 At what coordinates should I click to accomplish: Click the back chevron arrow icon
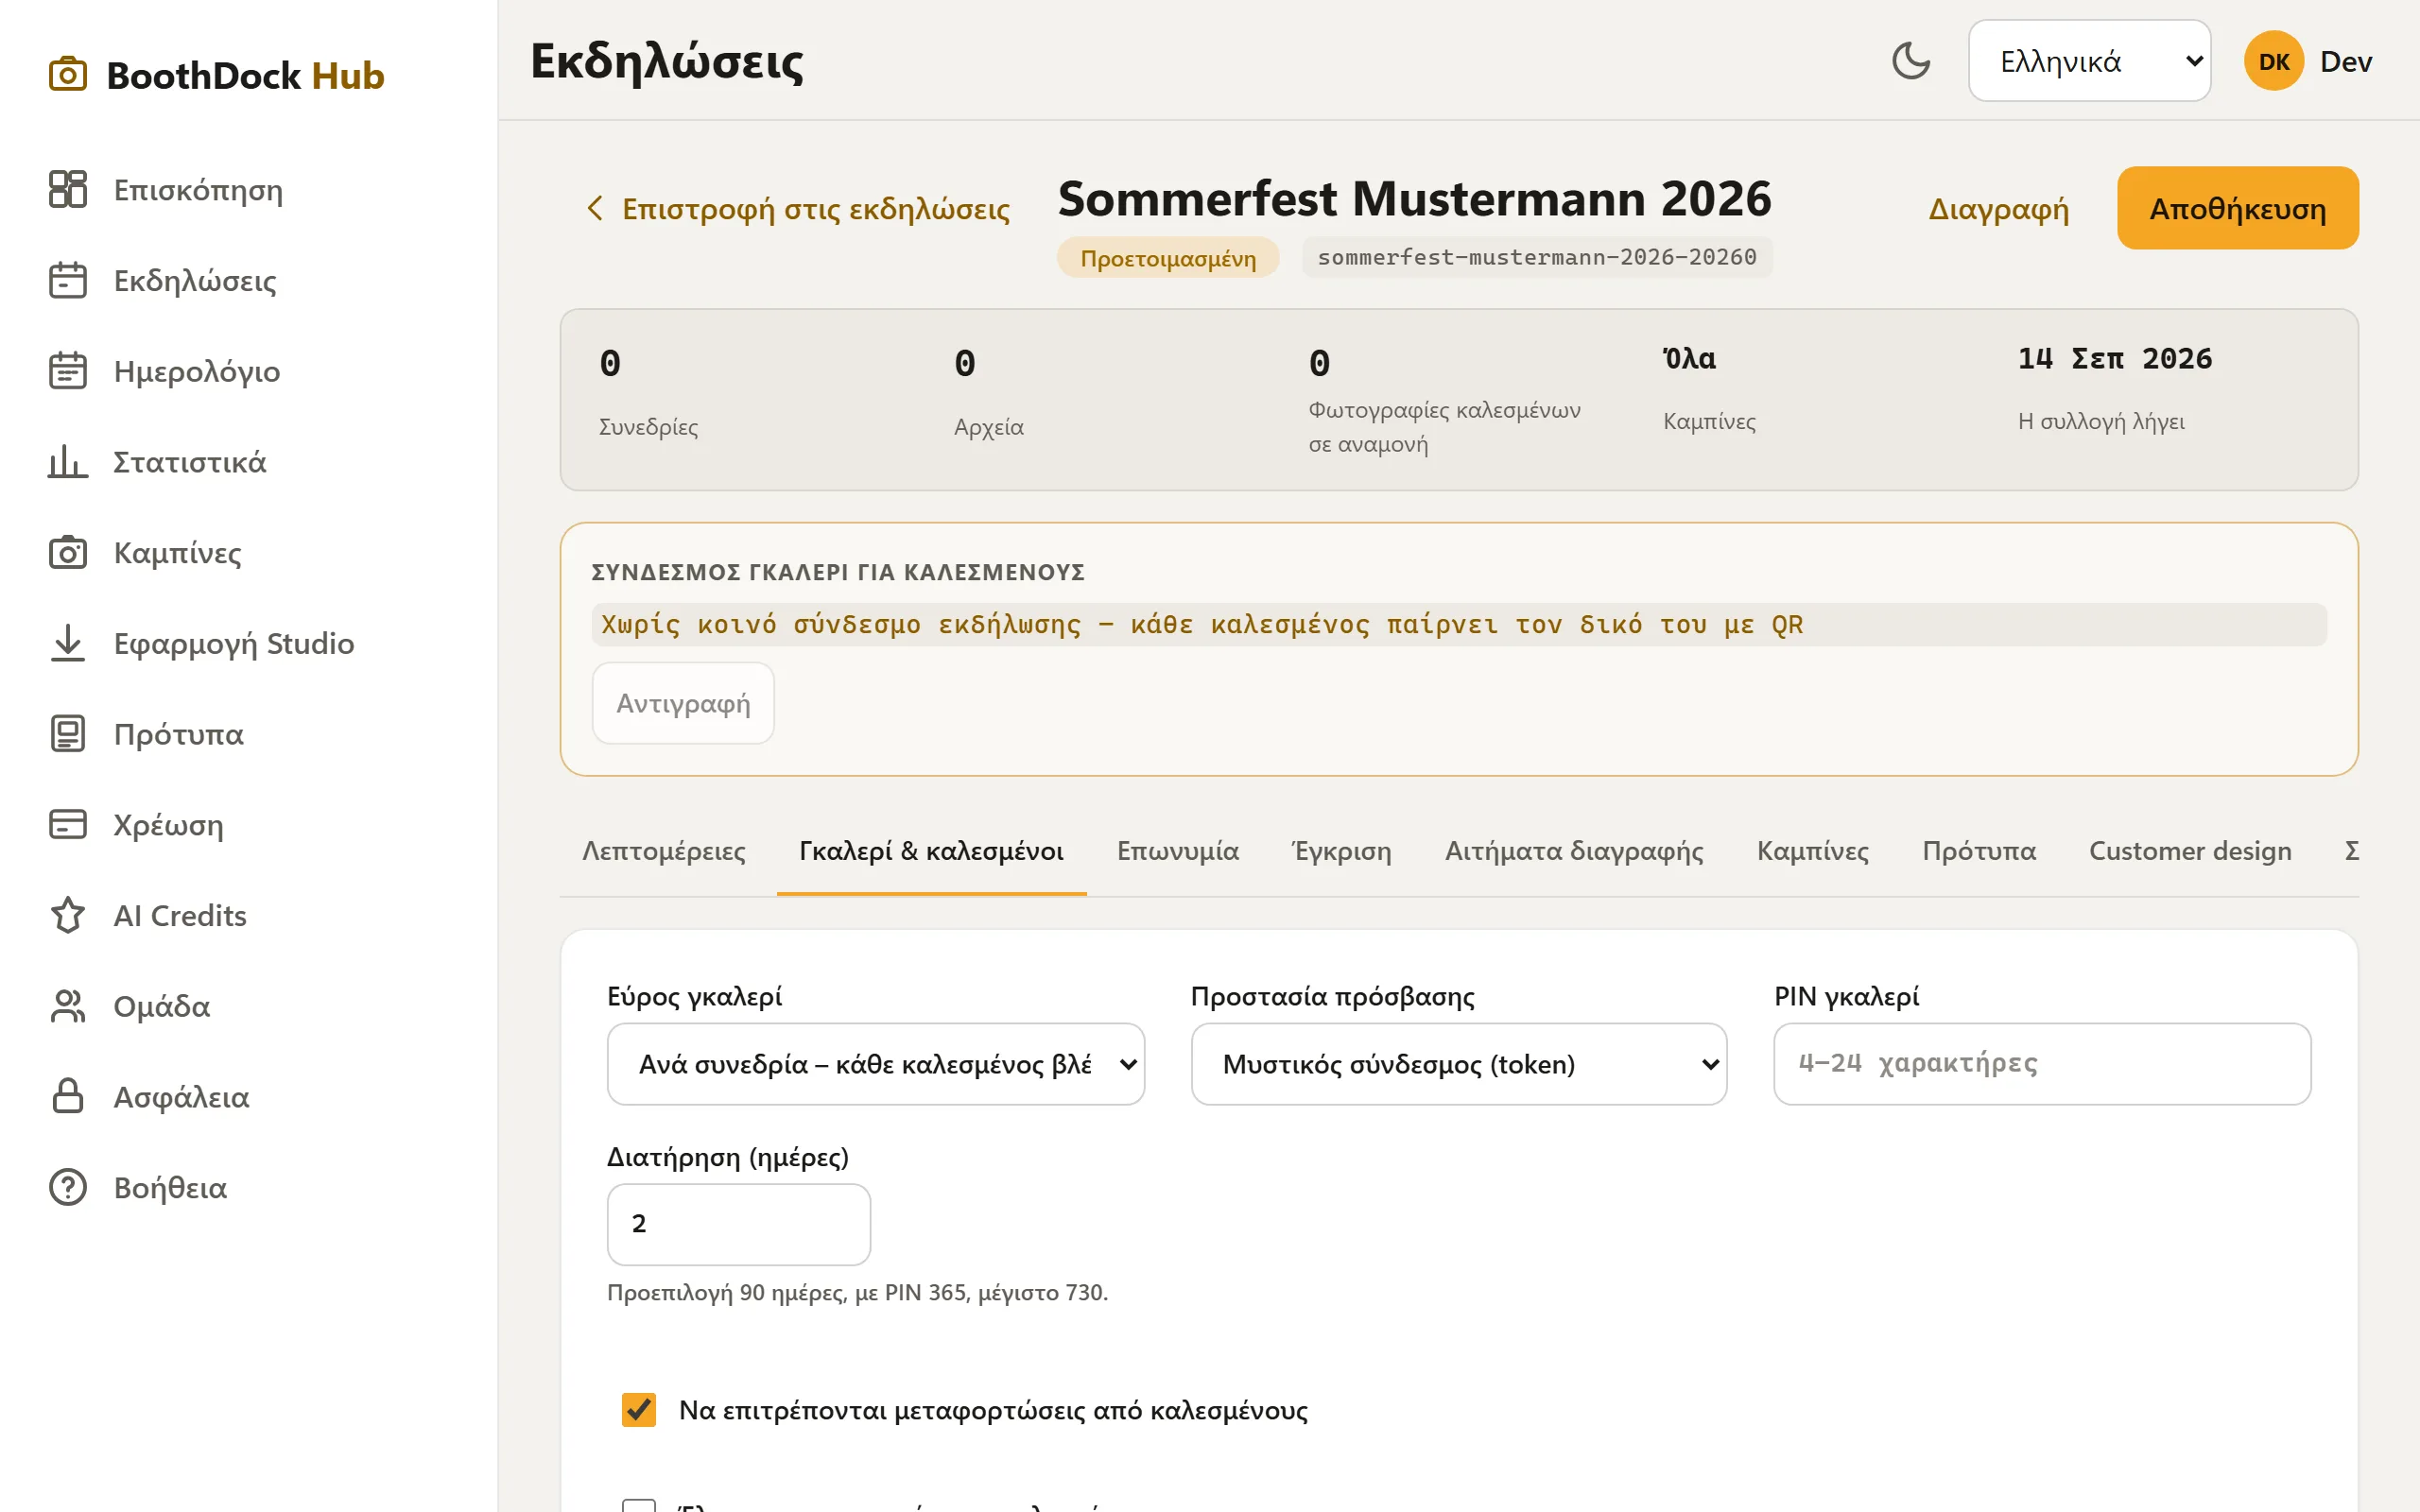pos(595,208)
